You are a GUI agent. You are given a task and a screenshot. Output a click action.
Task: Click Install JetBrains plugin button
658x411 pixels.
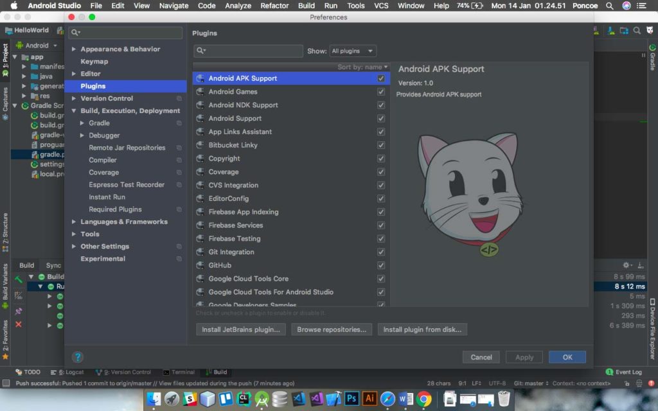pyautogui.click(x=241, y=329)
